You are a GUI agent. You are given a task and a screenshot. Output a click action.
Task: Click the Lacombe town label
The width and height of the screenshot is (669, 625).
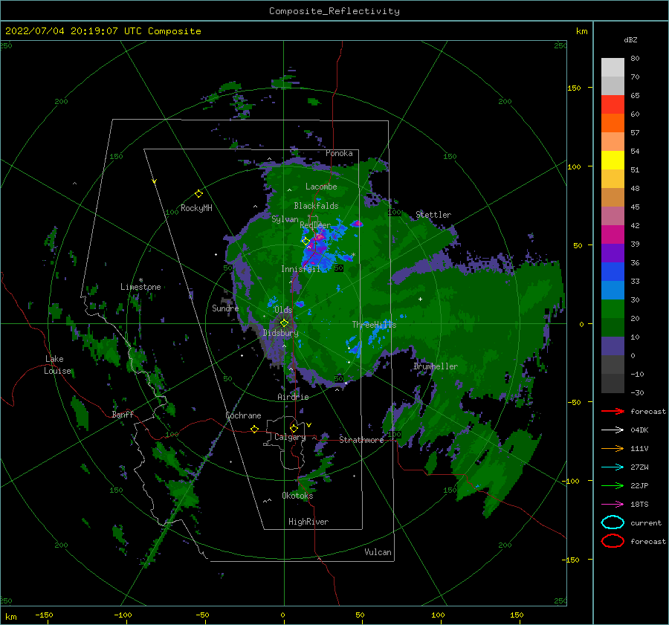click(x=321, y=187)
